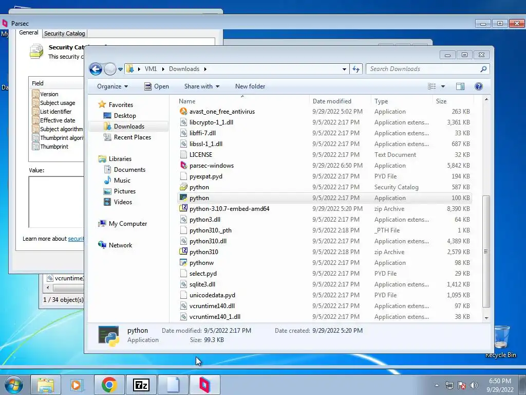Image resolution: width=526 pixels, height=395 pixels.
Task: Expand the address bar history dropdown
Action: [x=344, y=69]
